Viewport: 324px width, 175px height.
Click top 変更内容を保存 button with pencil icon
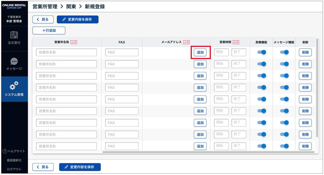(78, 19)
